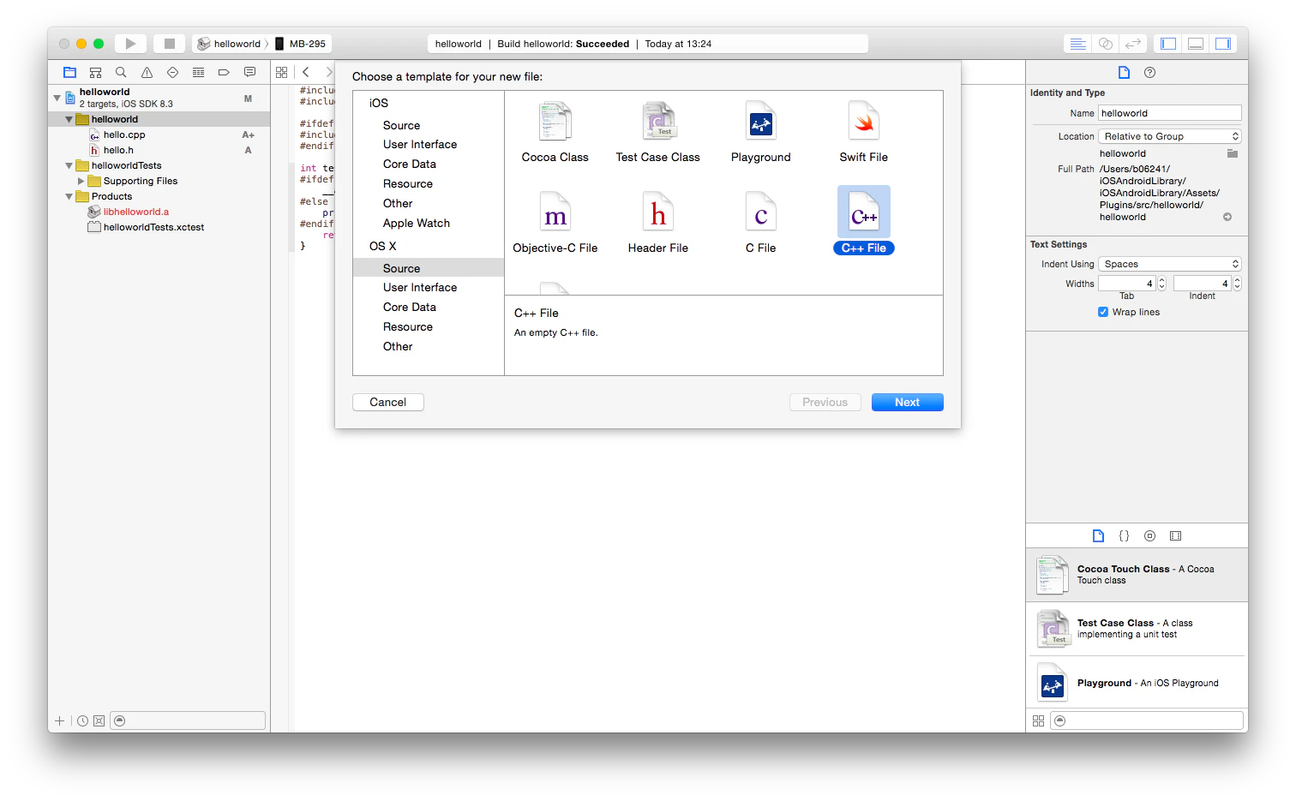This screenshot has height=801, width=1296.
Task: Open the report navigator tab
Action: [249, 72]
